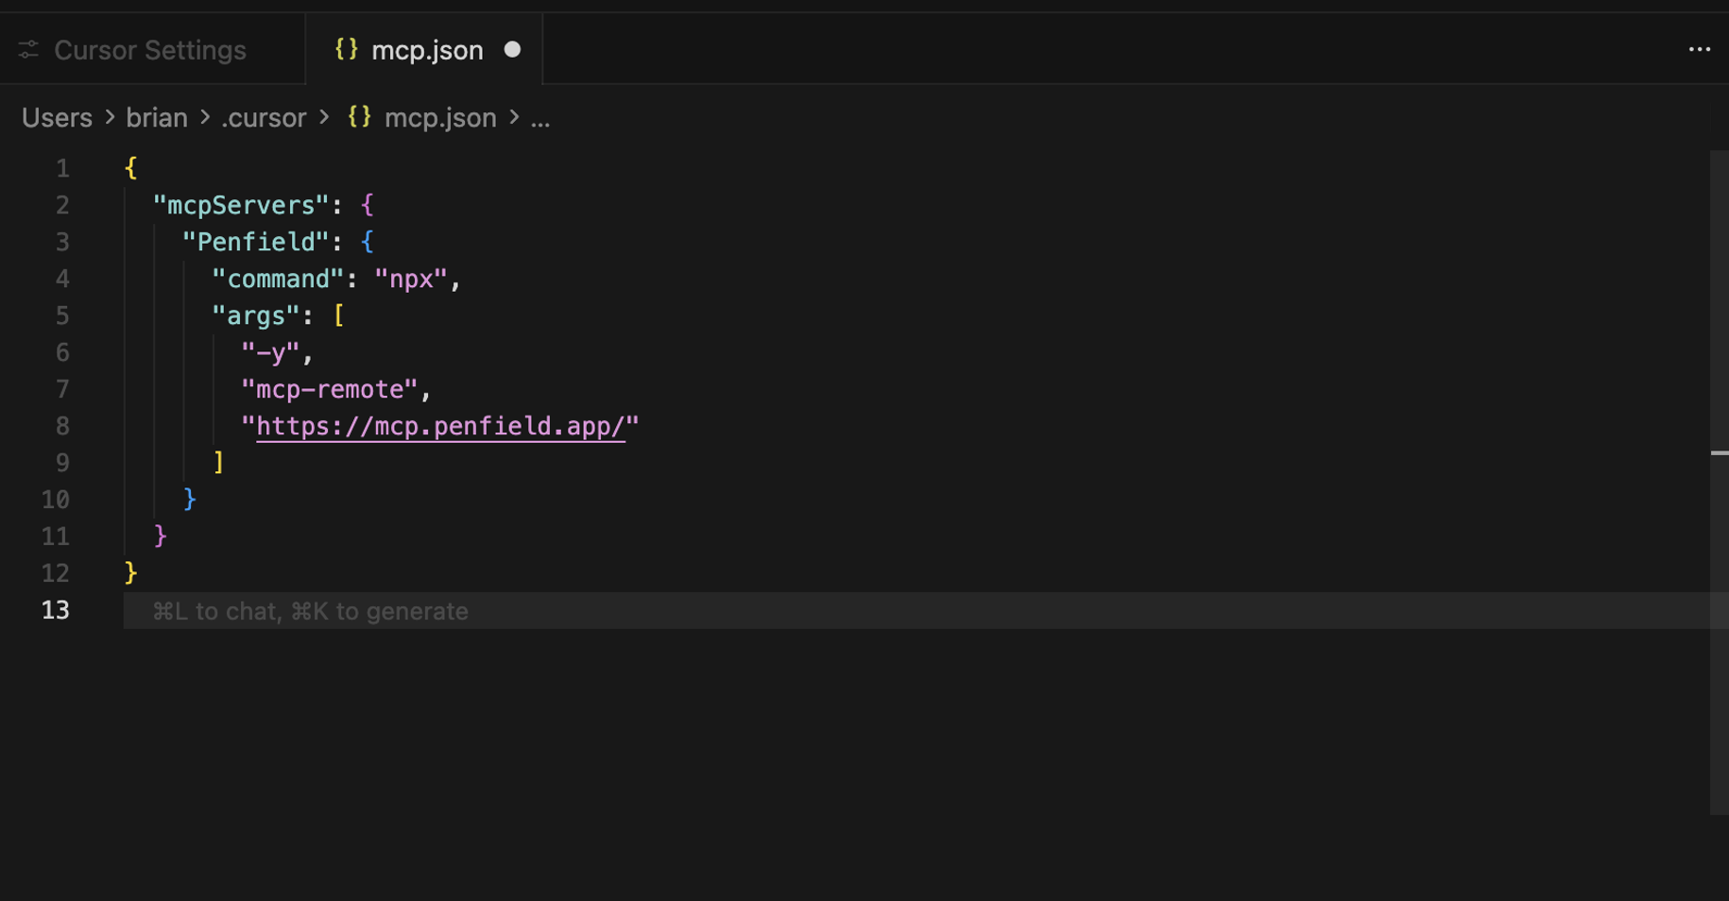Click the unsaved dot on mcp.json tab
Screen dimensions: 1729x901
[512, 49]
